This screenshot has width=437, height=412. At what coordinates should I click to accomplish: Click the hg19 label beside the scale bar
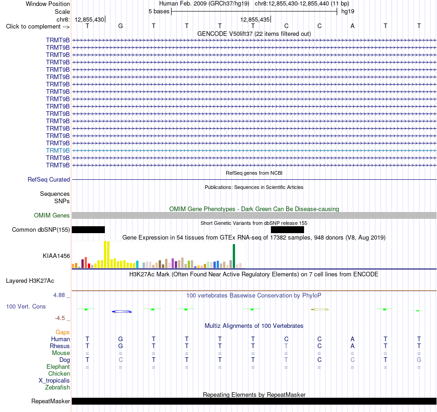[x=348, y=11]
